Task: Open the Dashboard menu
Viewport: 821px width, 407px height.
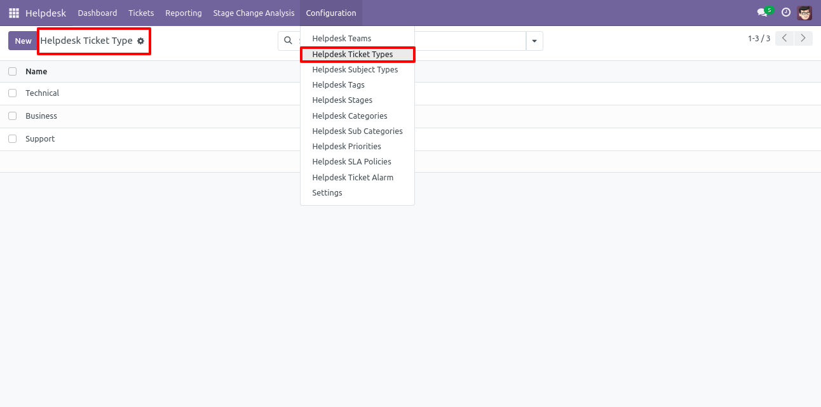Action: [97, 13]
